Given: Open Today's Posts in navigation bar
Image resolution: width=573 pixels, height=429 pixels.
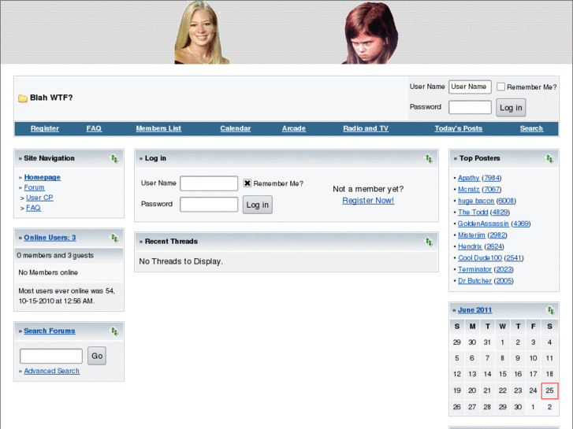Looking at the screenshot, I should tap(458, 128).
